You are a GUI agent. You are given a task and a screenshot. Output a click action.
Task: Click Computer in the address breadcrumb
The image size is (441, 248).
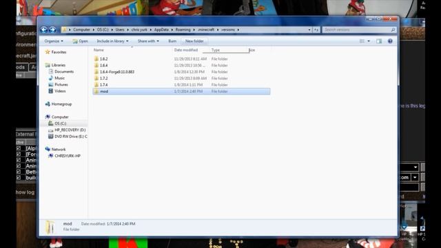tap(81, 30)
